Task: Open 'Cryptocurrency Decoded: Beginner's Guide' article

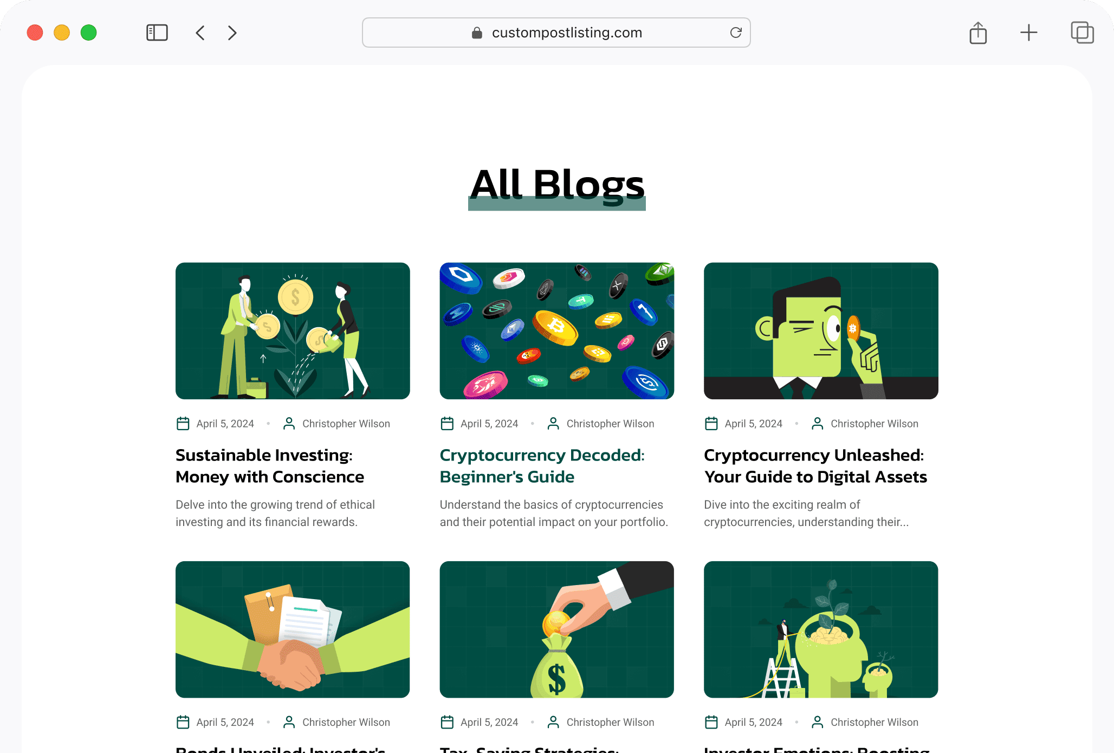Action: point(542,466)
